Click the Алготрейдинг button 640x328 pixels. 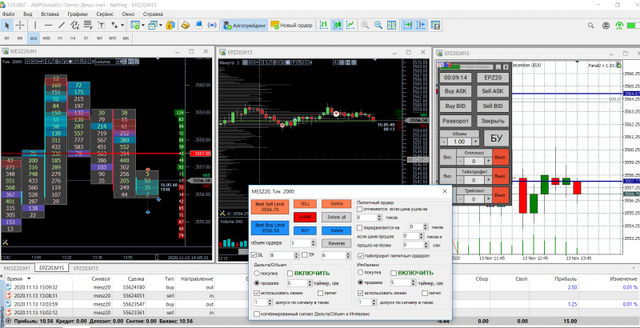[245, 26]
